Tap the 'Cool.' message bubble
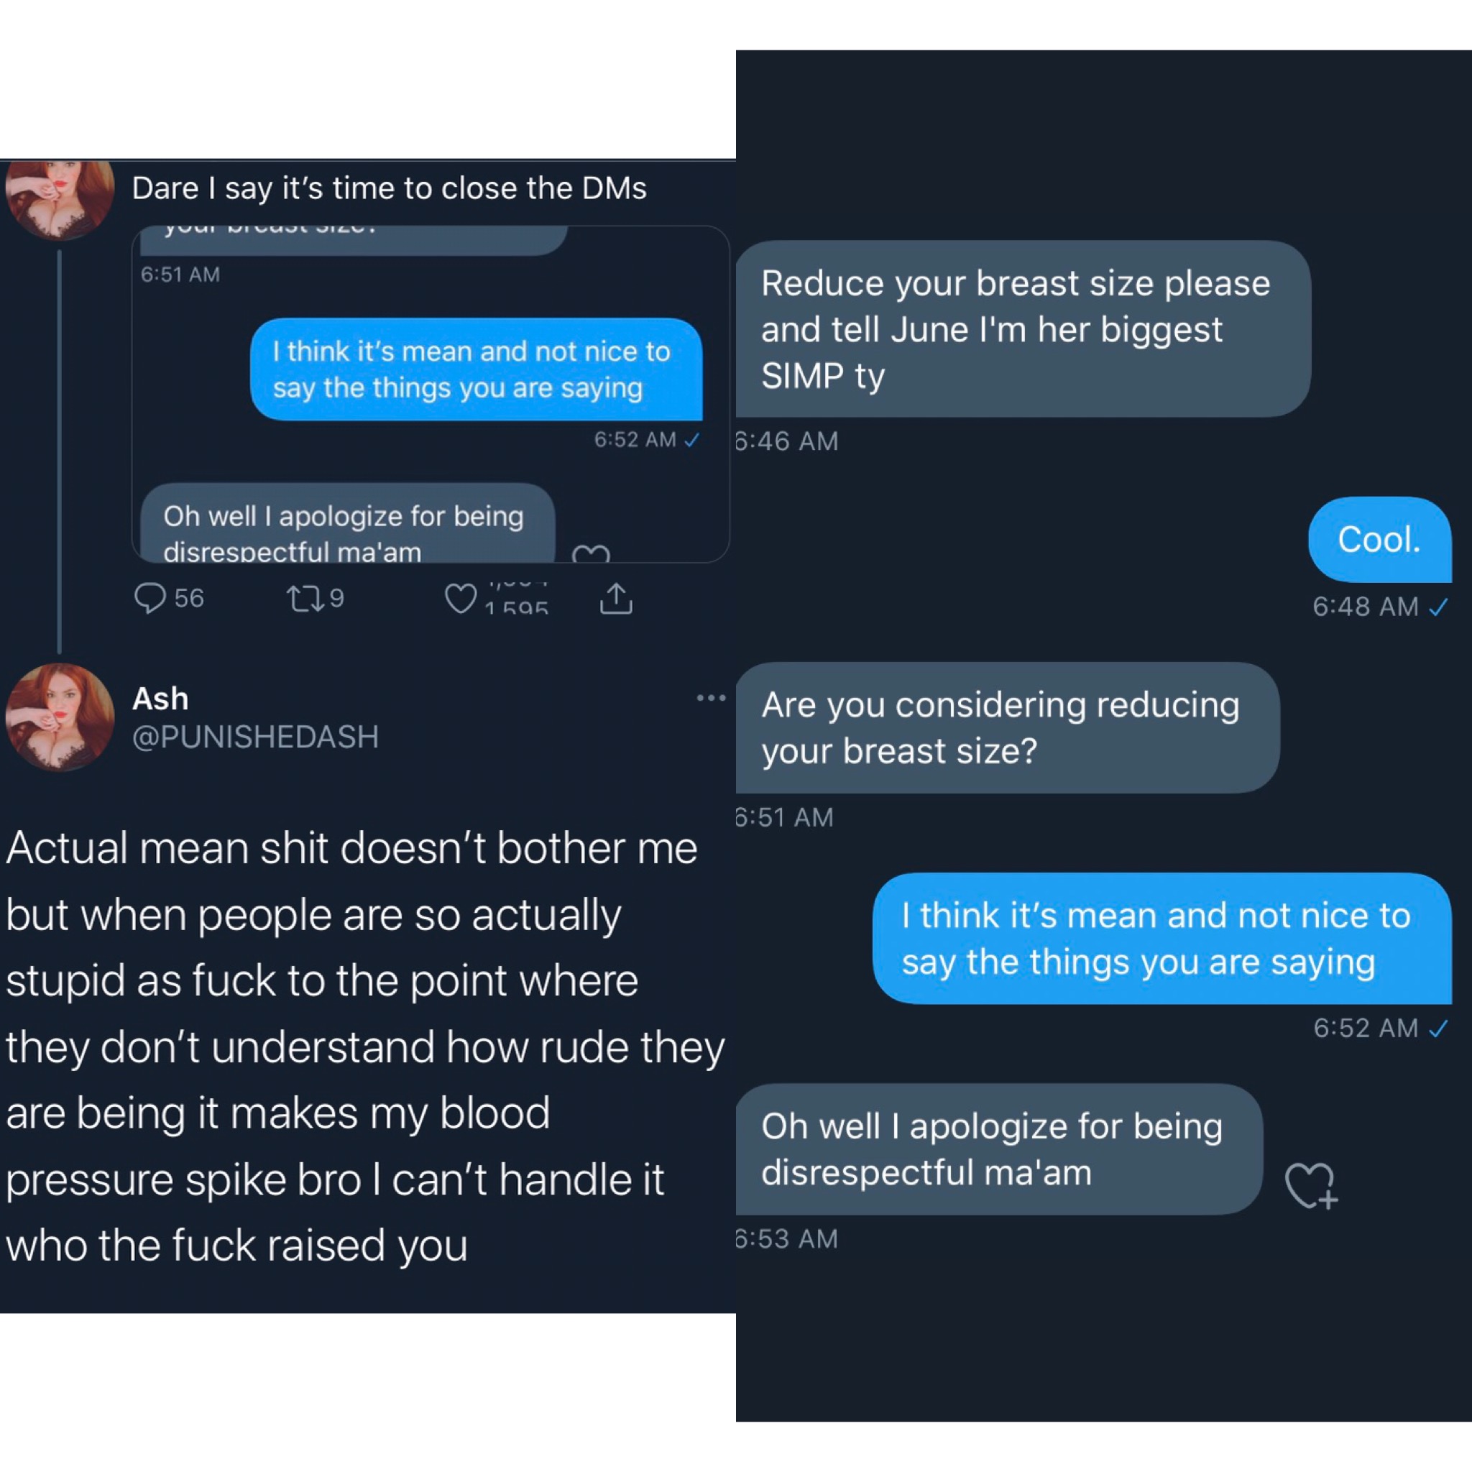1472x1472 pixels. click(x=1379, y=540)
